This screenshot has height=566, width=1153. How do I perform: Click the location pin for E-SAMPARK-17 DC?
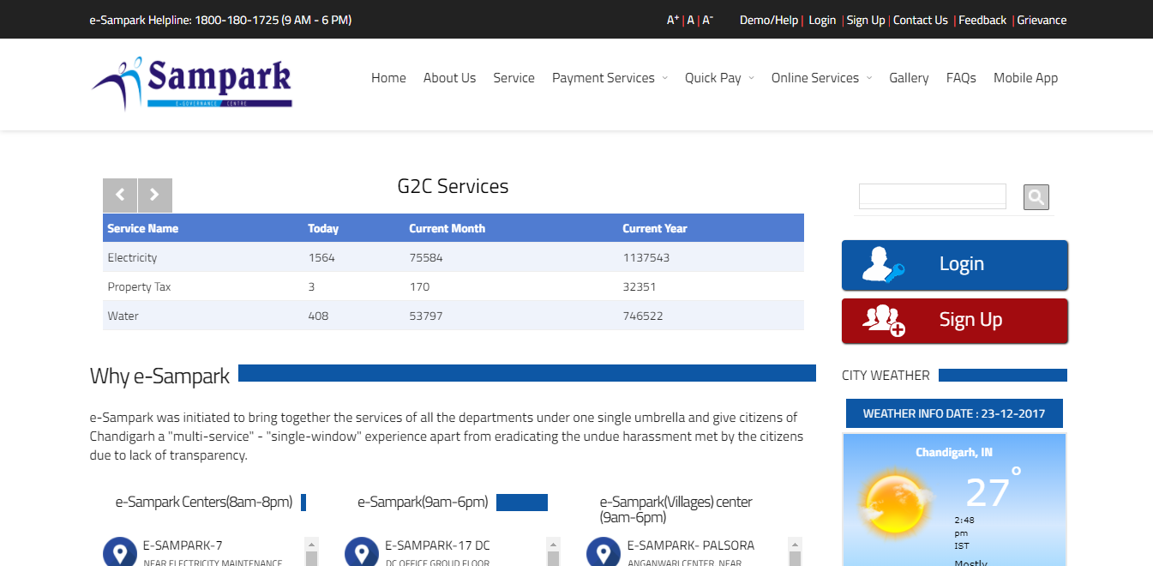pyautogui.click(x=363, y=551)
